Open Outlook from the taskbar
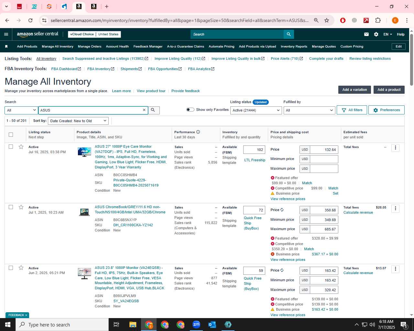Viewport: 414px width, 331px height. (212, 325)
